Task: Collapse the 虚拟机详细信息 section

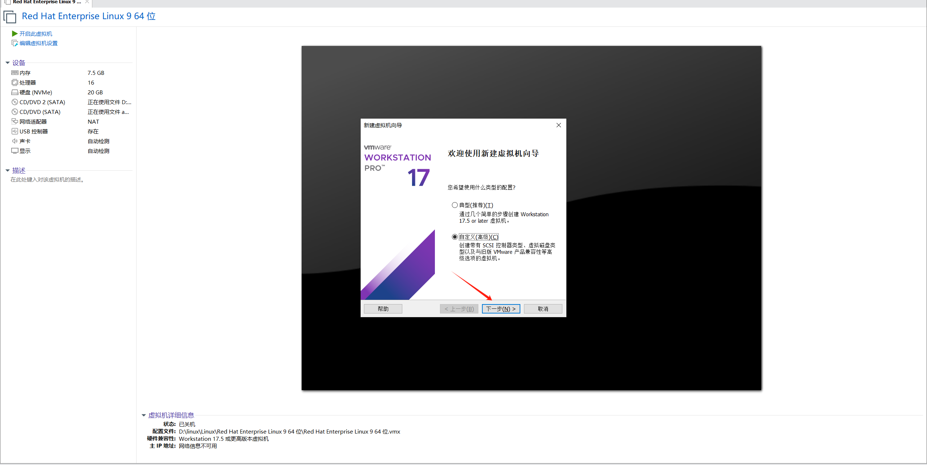Action: [x=143, y=415]
